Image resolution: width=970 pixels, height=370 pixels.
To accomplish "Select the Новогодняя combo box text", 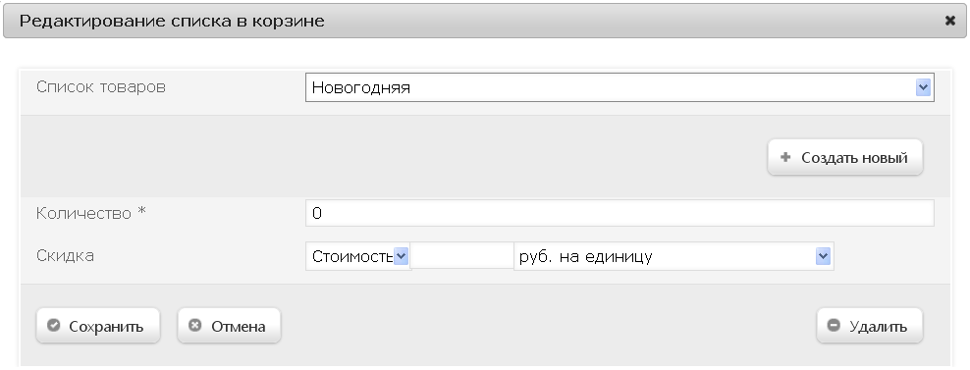I will click(360, 88).
